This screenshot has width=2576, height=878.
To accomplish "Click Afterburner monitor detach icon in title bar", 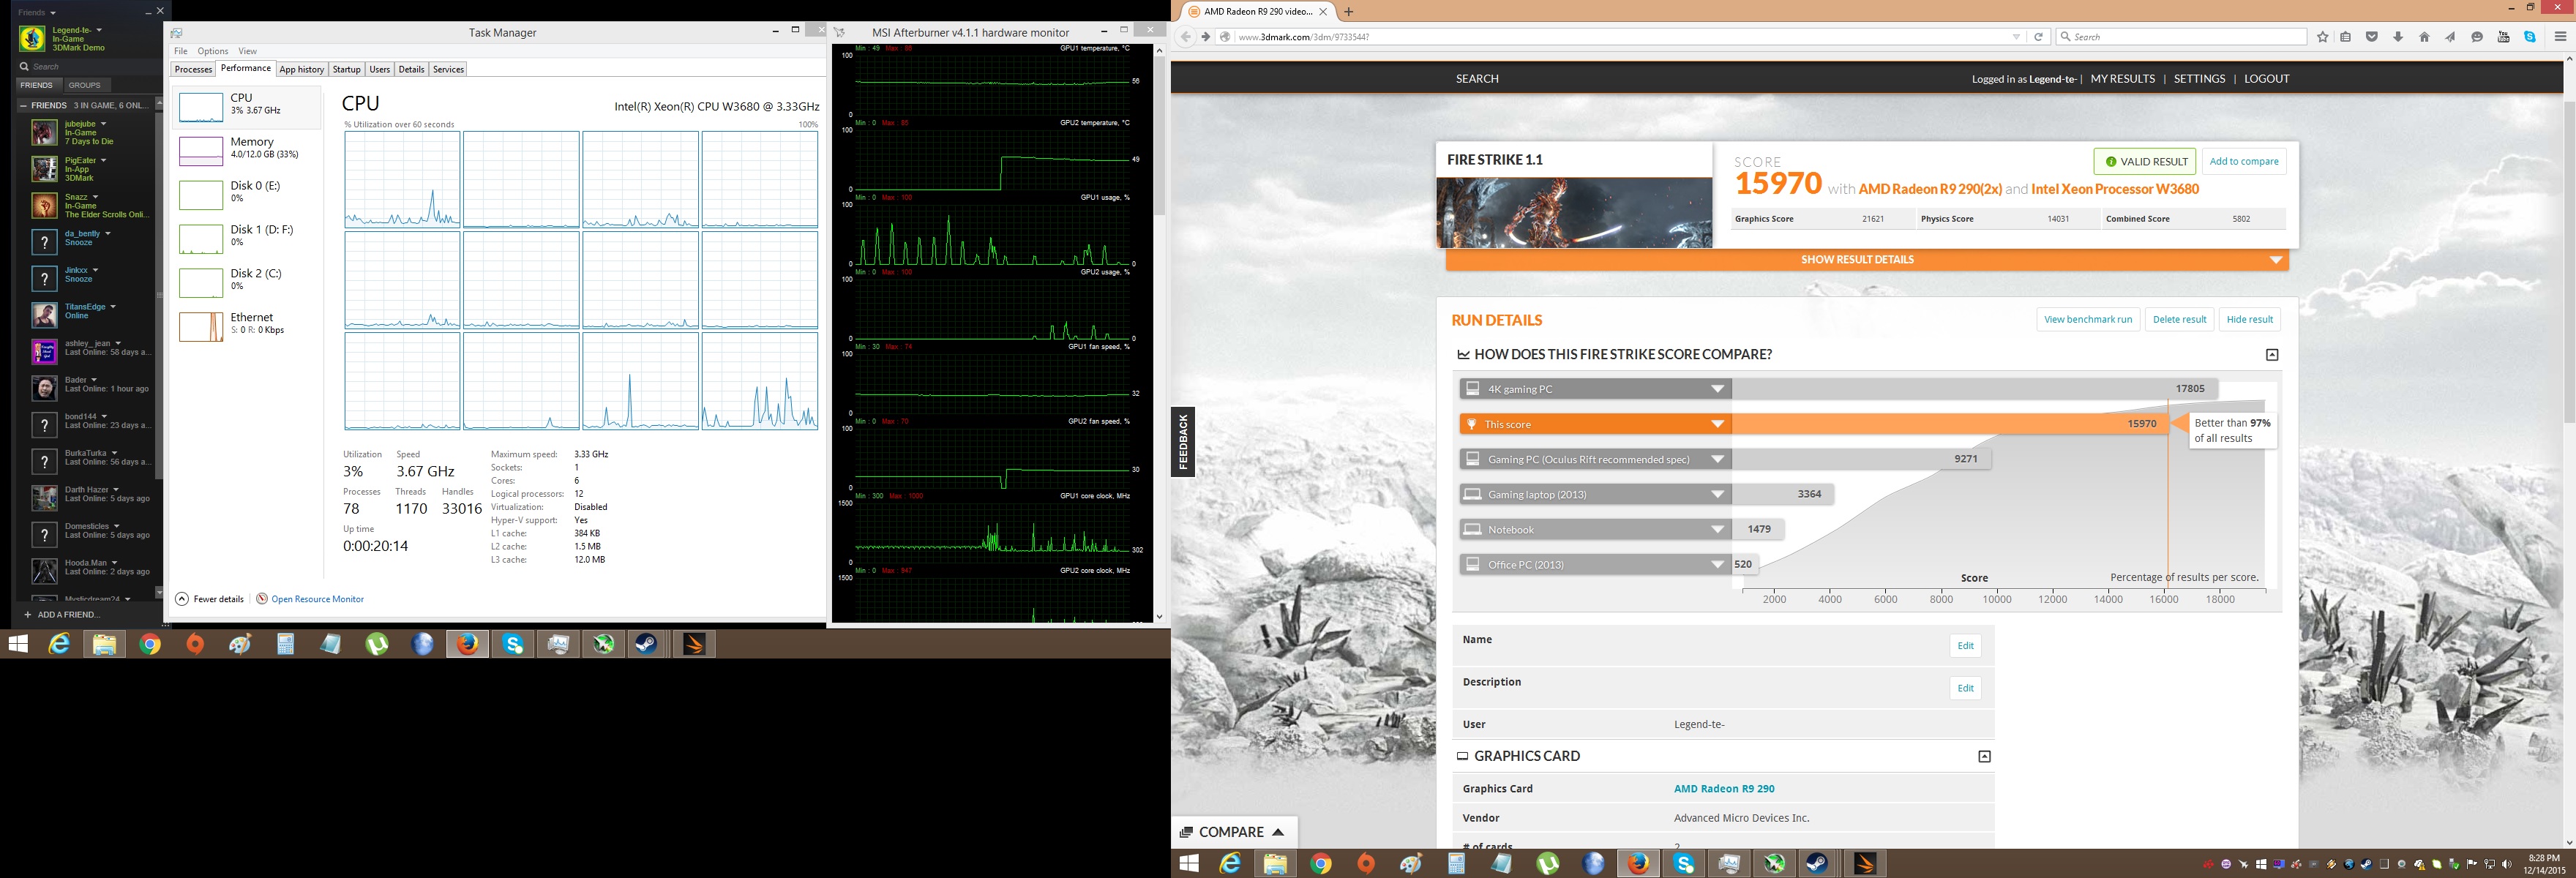I will click(839, 32).
